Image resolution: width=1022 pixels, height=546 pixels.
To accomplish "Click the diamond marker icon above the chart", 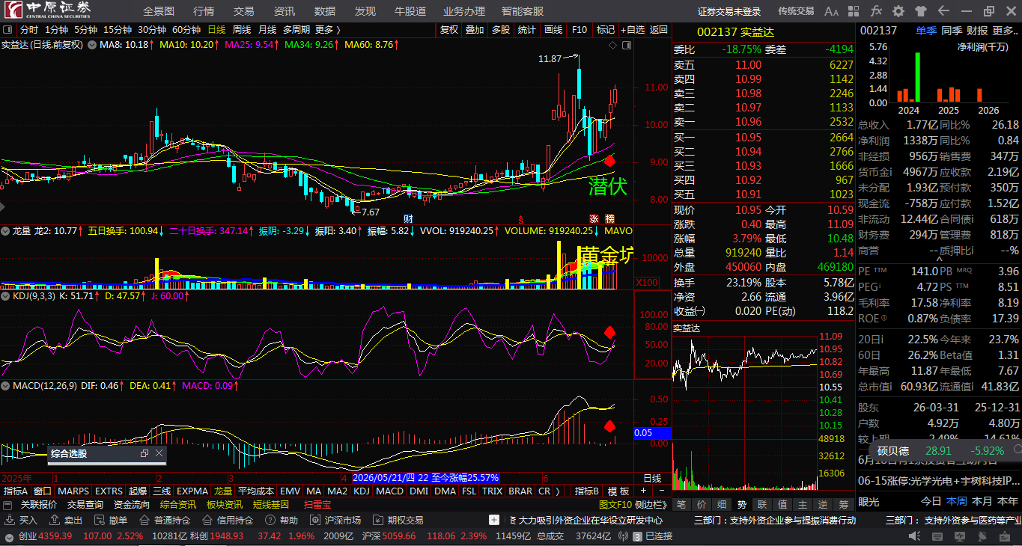I will click(613, 45).
